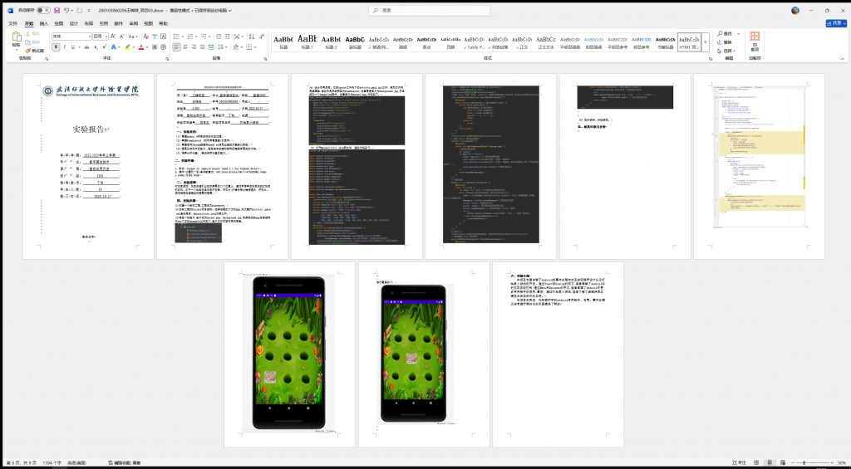
Task: Toggle the AutoSave switch
Action: (x=43, y=10)
